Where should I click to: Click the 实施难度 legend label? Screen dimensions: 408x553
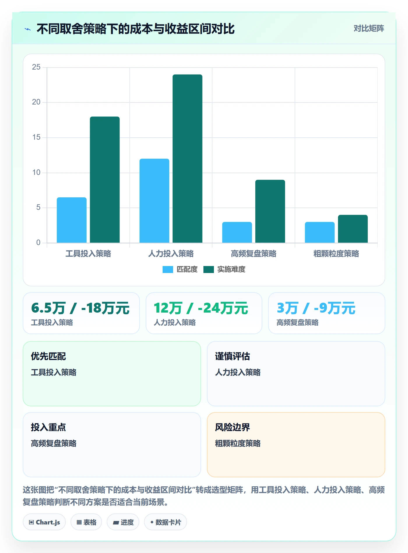coord(231,270)
